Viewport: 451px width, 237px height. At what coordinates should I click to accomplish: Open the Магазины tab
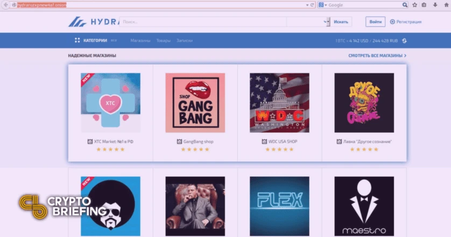click(140, 40)
